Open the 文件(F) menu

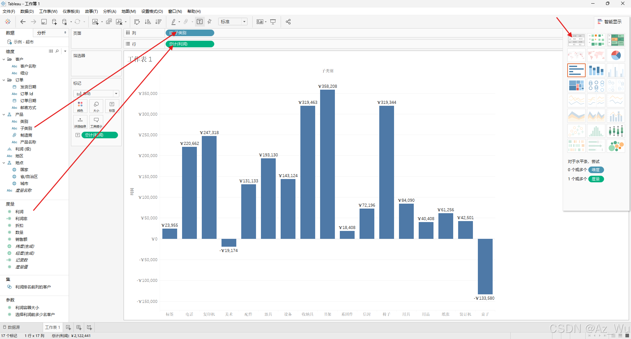pyautogui.click(x=9, y=11)
